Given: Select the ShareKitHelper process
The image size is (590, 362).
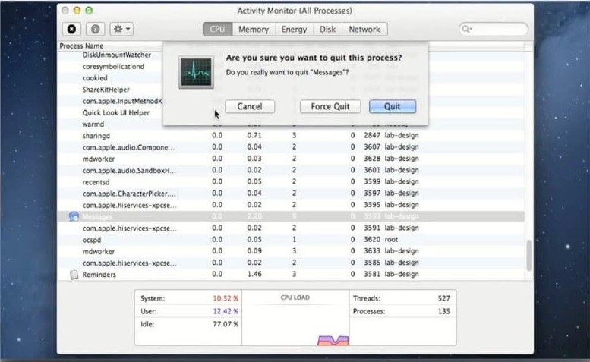Looking at the screenshot, I should pyautogui.click(x=106, y=90).
